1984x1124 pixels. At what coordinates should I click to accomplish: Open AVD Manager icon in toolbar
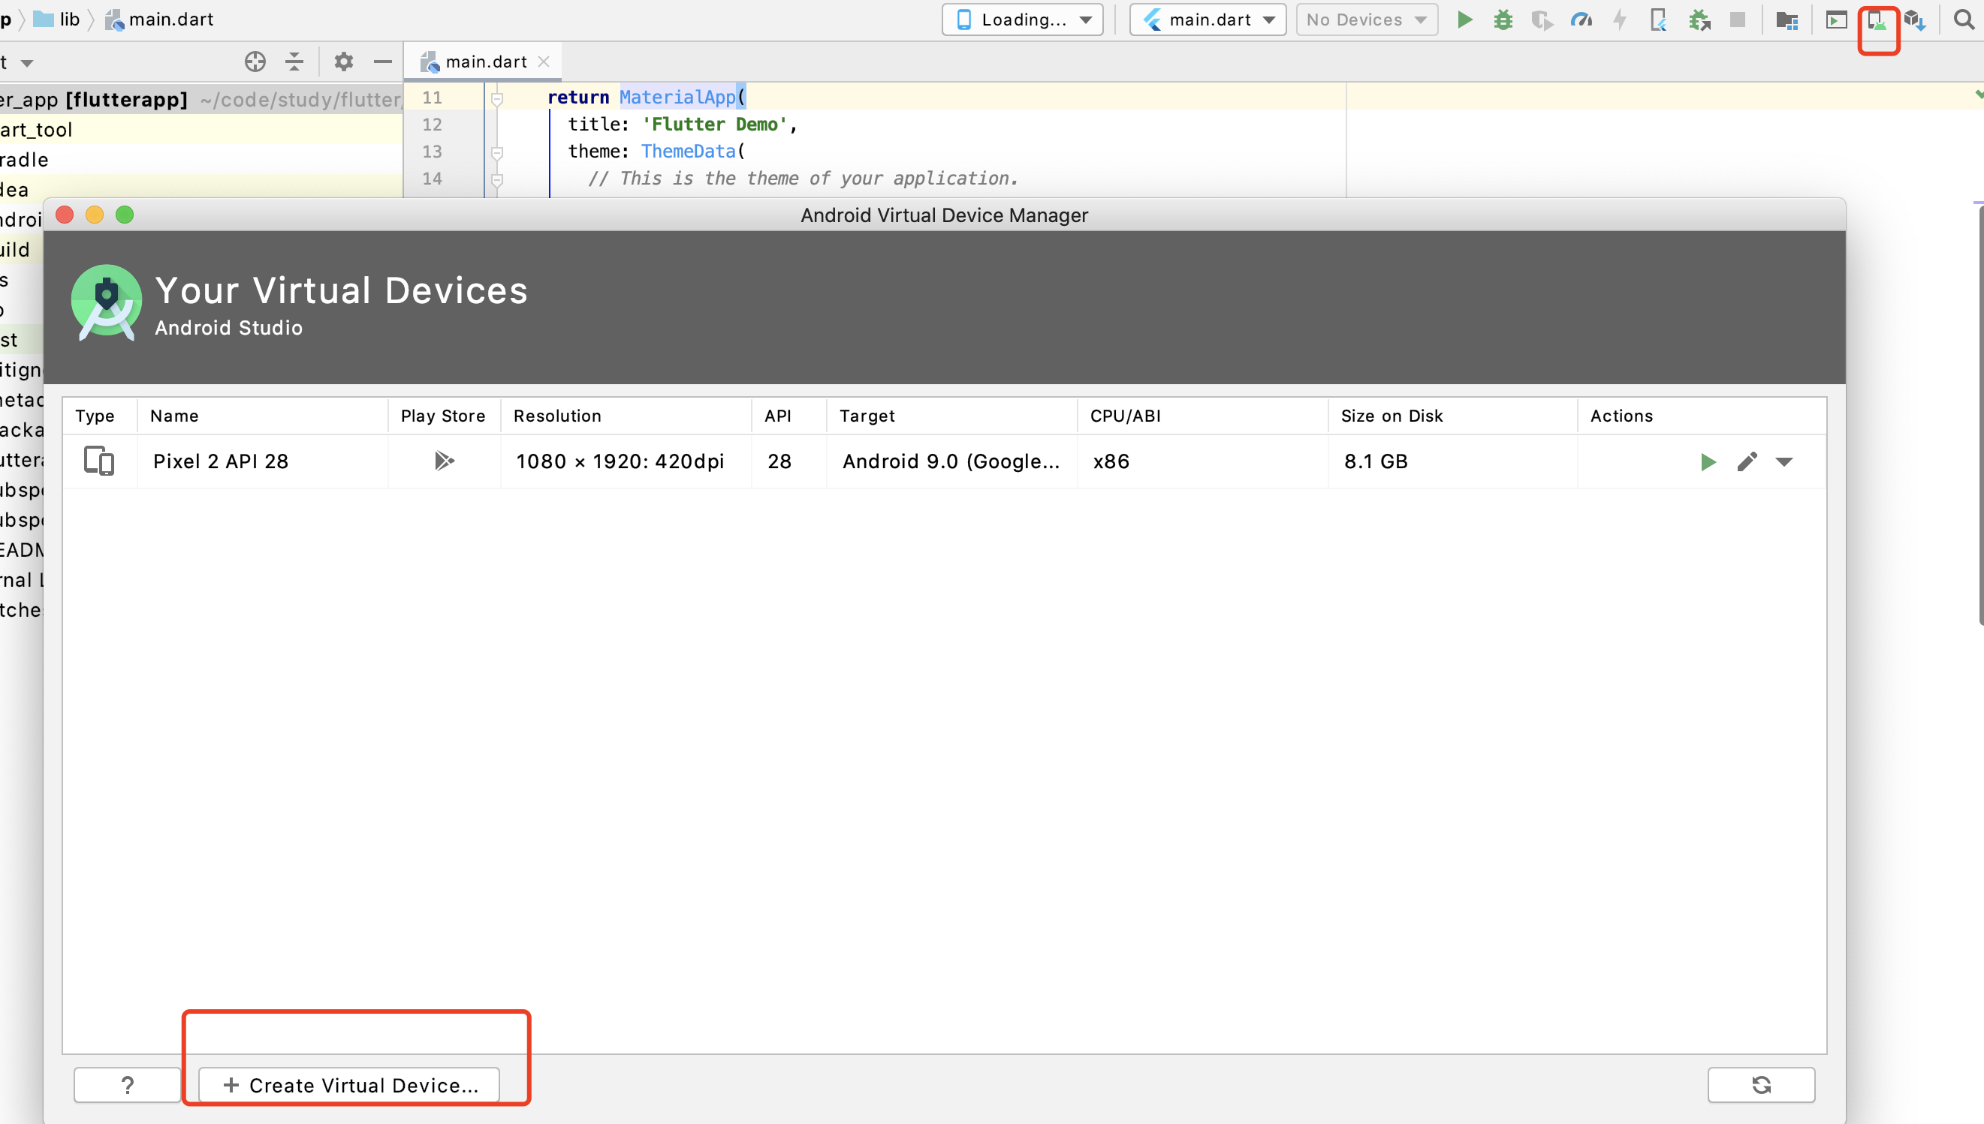[x=1877, y=21]
